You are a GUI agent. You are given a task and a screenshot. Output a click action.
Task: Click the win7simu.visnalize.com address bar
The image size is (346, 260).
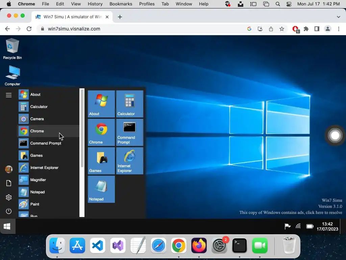141,29
